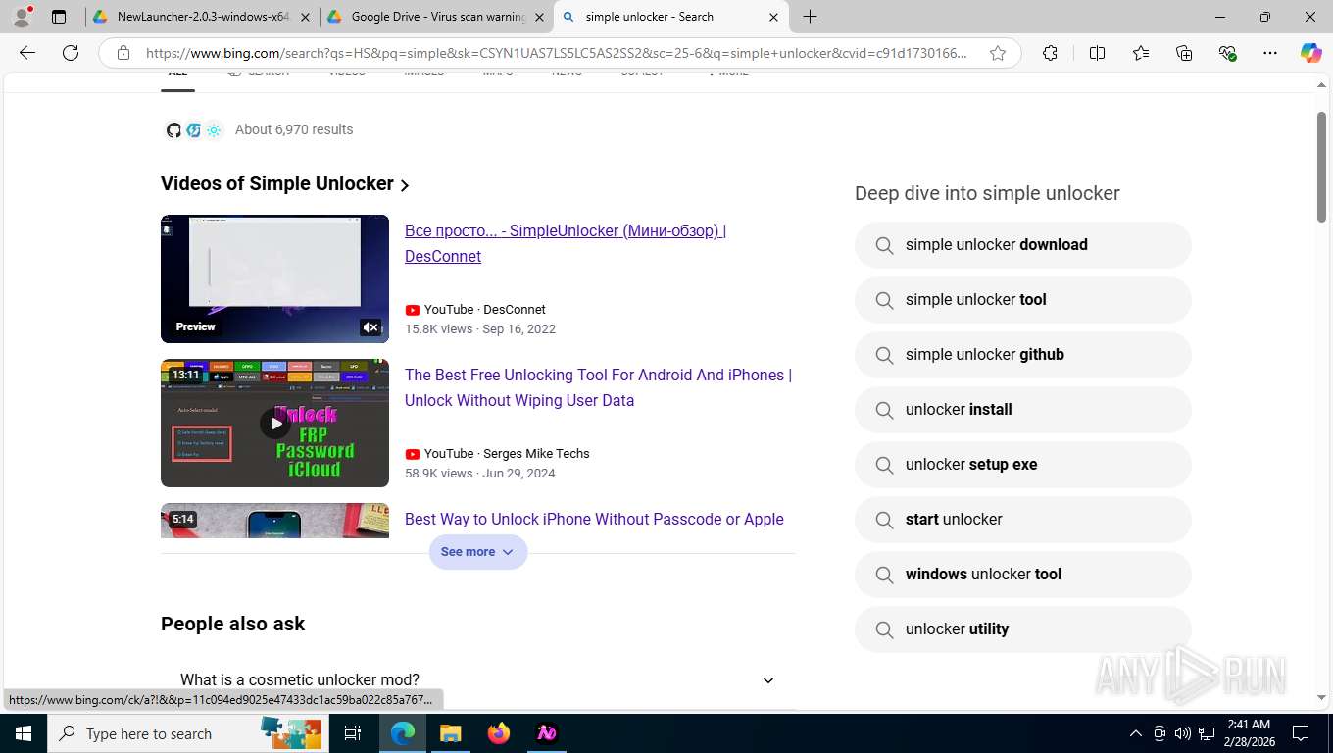
Task: Search unlocker utility suggestion
Action: pos(1023,629)
